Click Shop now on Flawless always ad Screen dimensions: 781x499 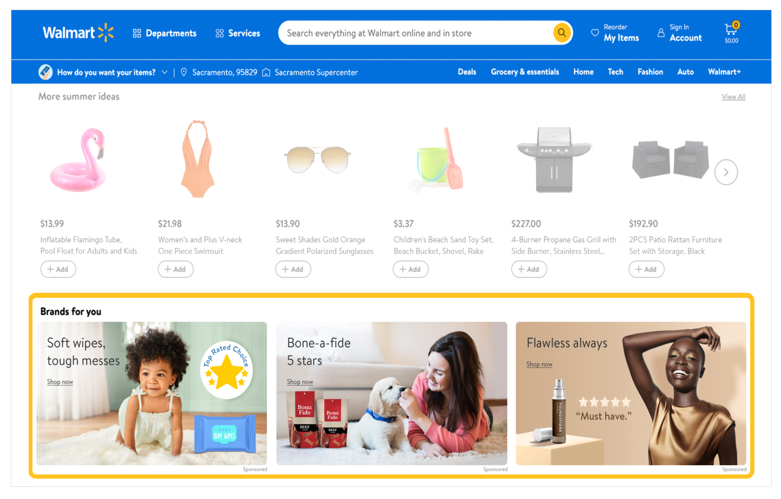[539, 364]
